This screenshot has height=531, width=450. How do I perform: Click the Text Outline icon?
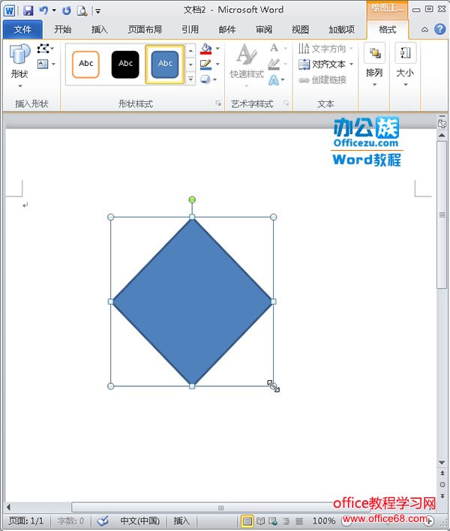tap(274, 64)
